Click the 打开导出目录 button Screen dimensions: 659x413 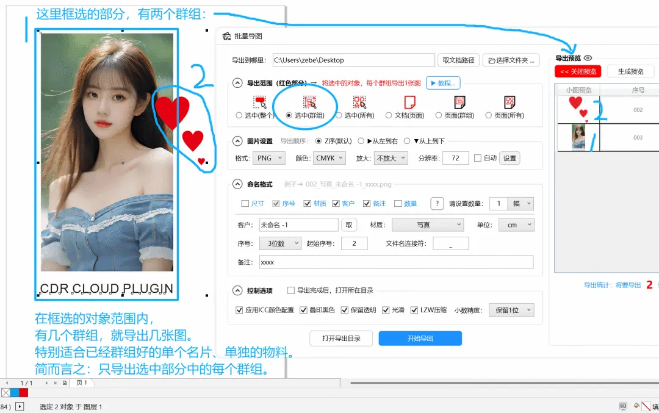coord(341,338)
